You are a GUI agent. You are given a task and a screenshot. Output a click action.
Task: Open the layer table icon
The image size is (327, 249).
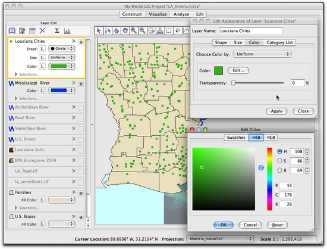tap(32, 31)
